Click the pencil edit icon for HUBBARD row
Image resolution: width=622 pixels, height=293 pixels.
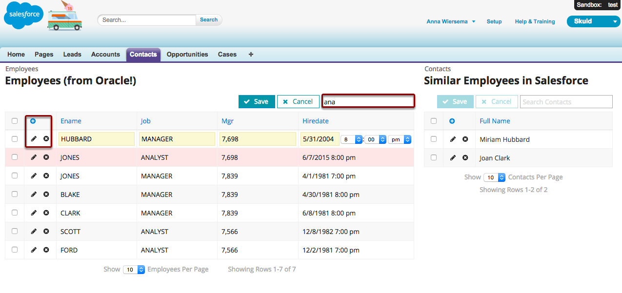[x=34, y=139]
